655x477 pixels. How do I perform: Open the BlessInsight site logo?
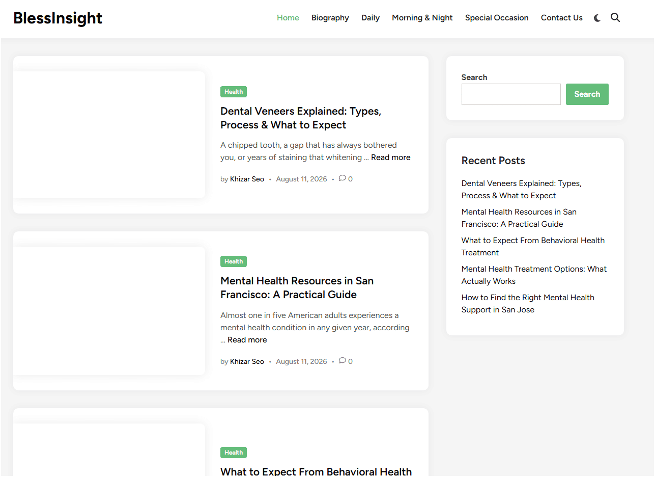58,18
